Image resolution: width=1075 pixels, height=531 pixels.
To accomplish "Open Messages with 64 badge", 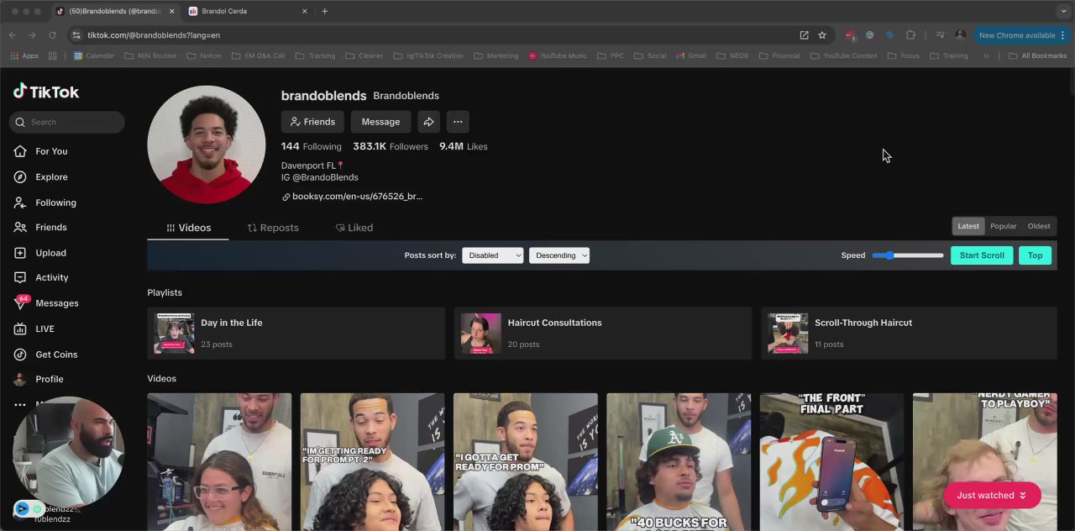I will click(46, 302).
